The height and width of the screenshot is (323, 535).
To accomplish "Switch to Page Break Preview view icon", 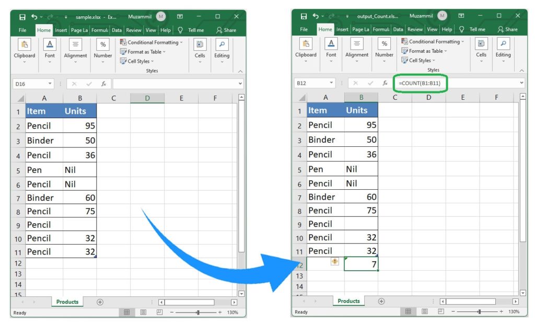I will pos(159,312).
